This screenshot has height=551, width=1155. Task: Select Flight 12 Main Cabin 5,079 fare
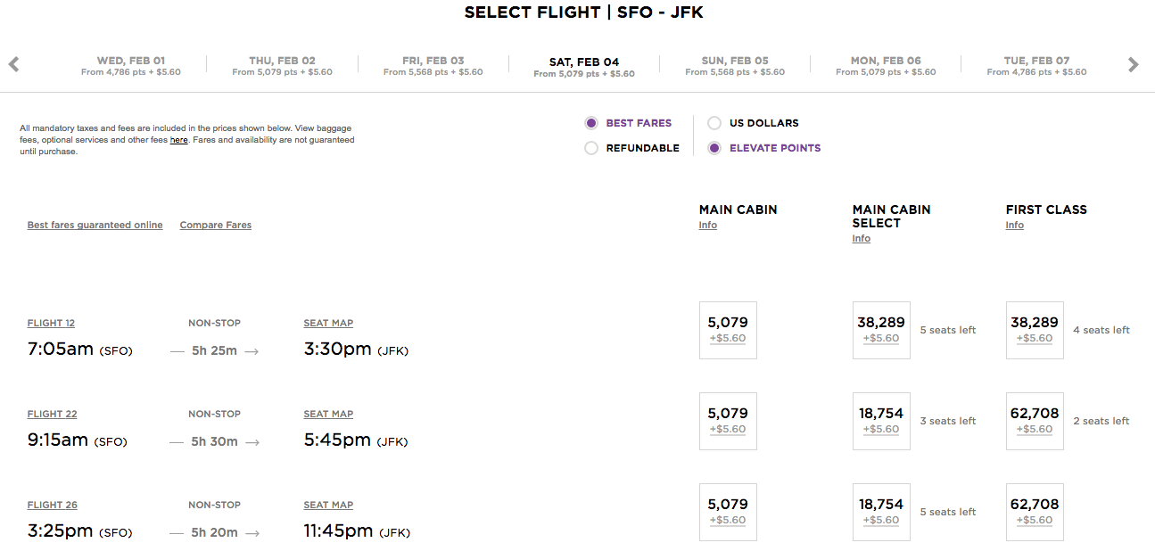point(728,330)
